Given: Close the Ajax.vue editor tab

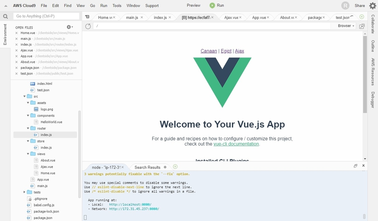Looking at the screenshot, I should point(240,18).
